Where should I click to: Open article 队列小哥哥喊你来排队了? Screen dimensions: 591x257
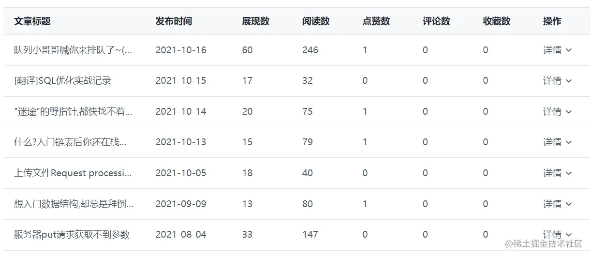coord(73,50)
